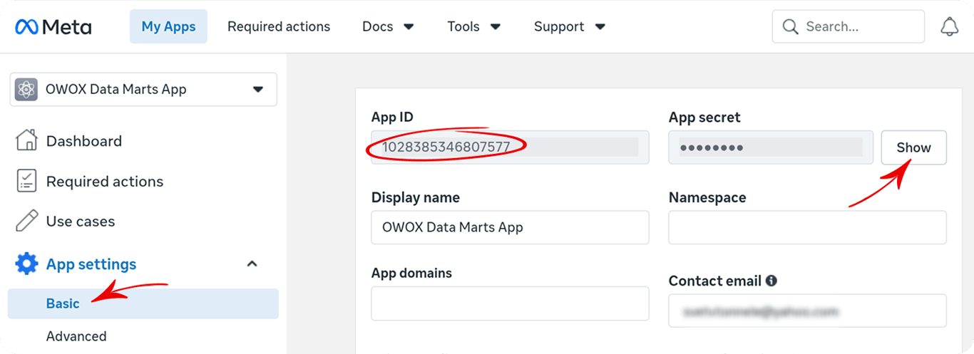Image resolution: width=974 pixels, height=354 pixels.
Task: Click the OWOX app atom icon
Action: pyautogui.click(x=27, y=90)
